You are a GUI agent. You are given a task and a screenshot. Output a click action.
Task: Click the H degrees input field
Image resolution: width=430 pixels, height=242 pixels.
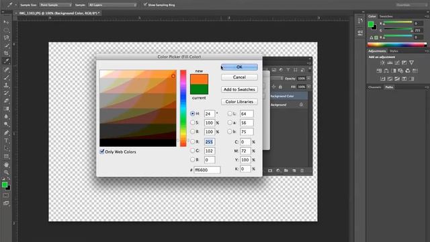[210, 114]
